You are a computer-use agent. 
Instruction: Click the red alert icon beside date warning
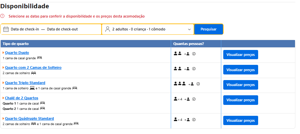click(2, 16)
